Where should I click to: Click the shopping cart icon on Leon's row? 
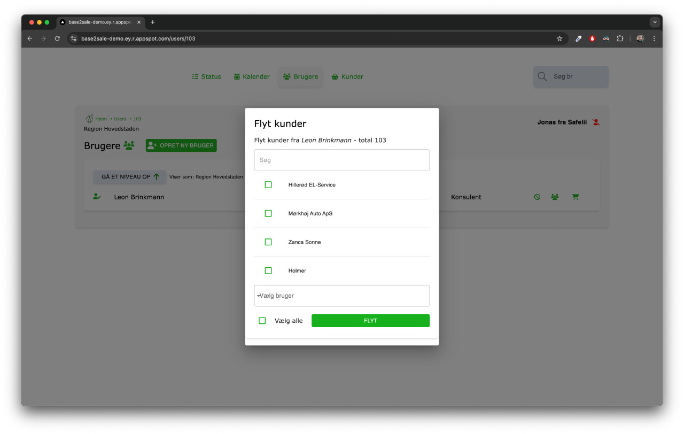[x=575, y=197]
